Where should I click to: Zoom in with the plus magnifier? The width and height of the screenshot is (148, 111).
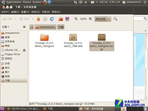pos(90,19)
